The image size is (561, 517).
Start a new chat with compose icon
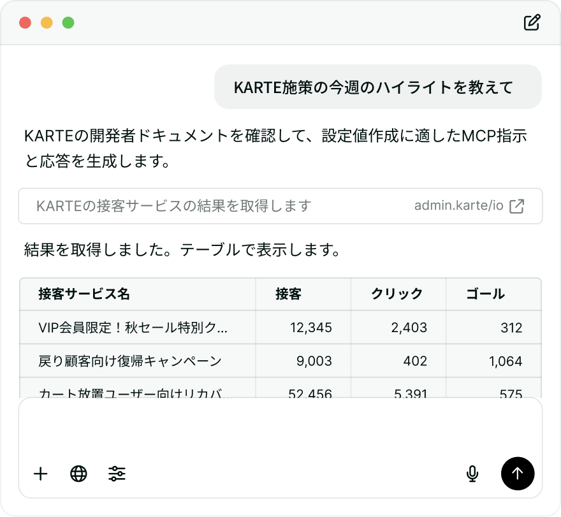click(x=532, y=22)
